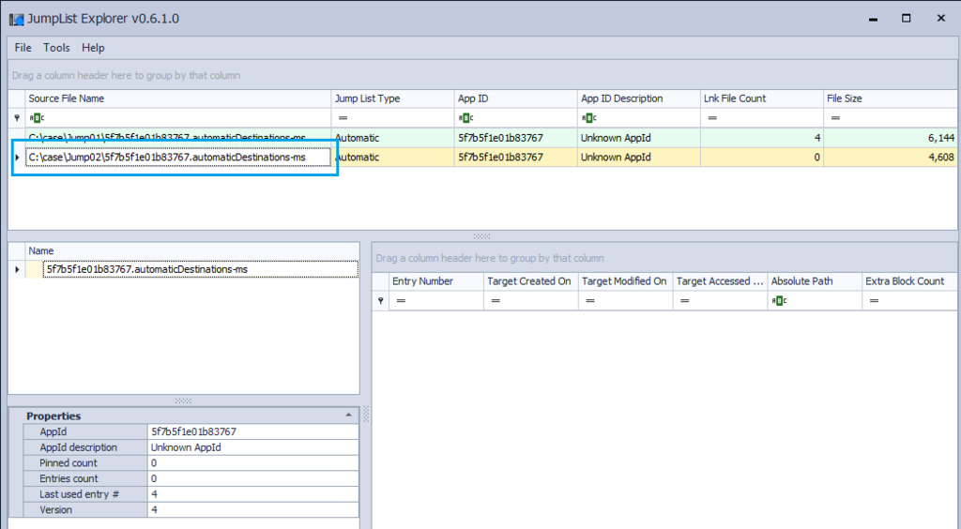This screenshot has height=529, width=961.
Task: Click filter operator icon under App ID Description
Action: pos(589,117)
